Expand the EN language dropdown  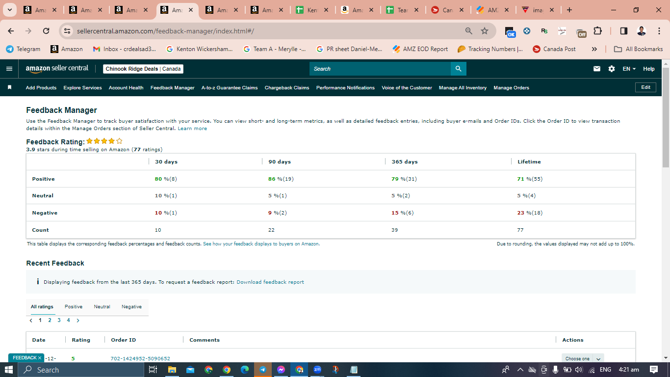(x=629, y=69)
